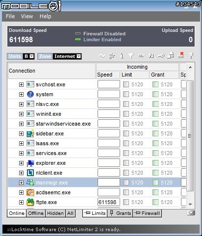Click the wininit.exe application icon
202x236 pixels.
[x=30, y=114]
